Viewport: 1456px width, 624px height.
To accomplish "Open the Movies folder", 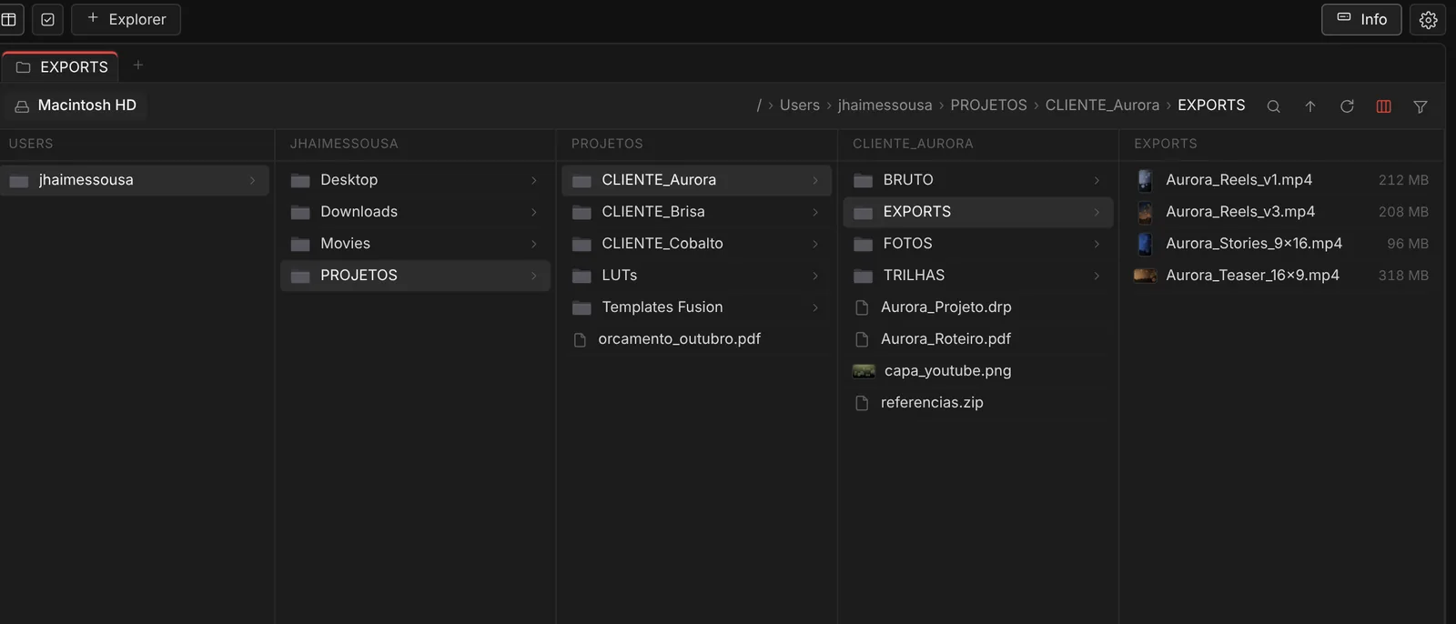I will tap(415, 244).
